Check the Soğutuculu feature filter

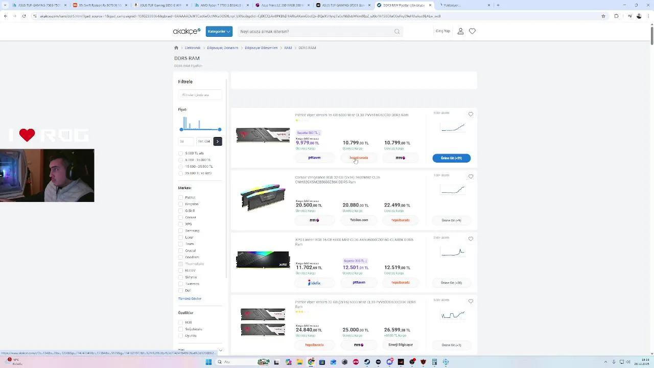(x=180, y=329)
